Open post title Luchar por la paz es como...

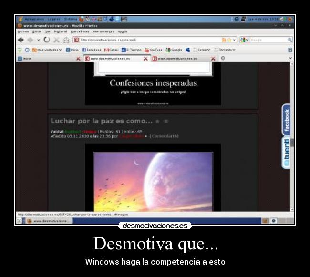102,121
